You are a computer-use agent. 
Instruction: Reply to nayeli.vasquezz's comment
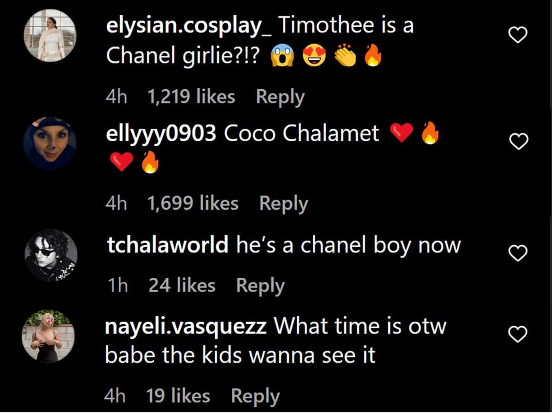tap(255, 397)
